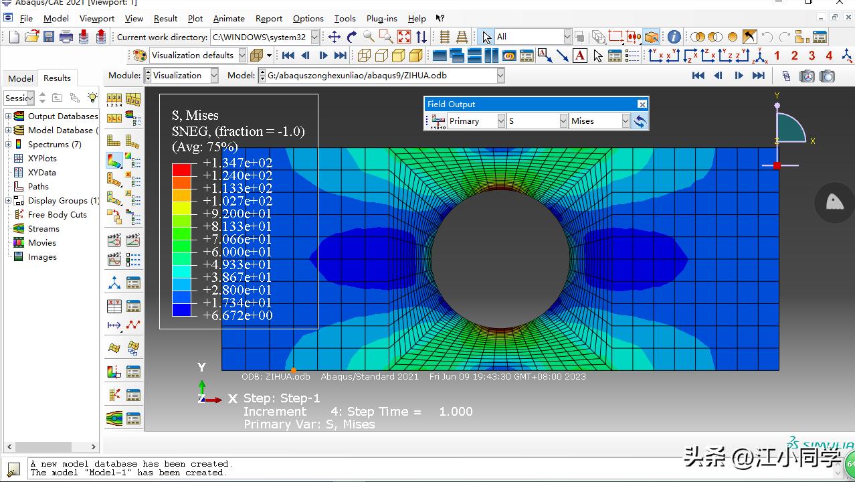
Task: Open the Mises invariant dropdown
Action: coord(626,121)
